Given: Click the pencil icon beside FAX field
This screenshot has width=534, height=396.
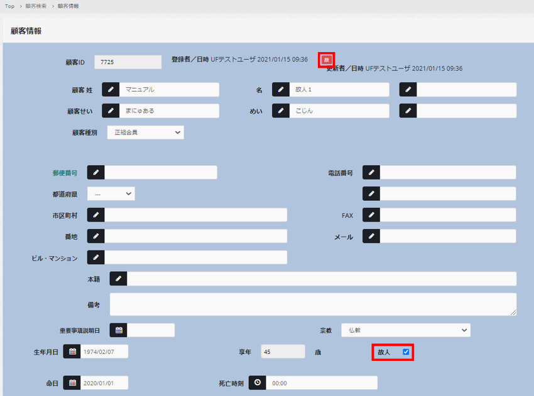Looking at the screenshot, I should pyautogui.click(x=371, y=215).
